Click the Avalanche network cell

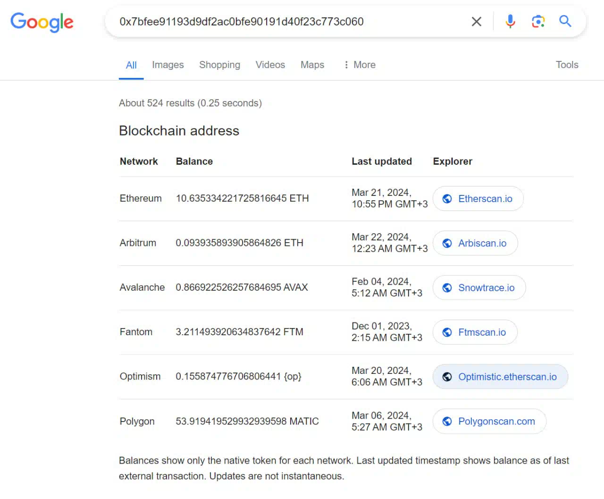point(142,287)
